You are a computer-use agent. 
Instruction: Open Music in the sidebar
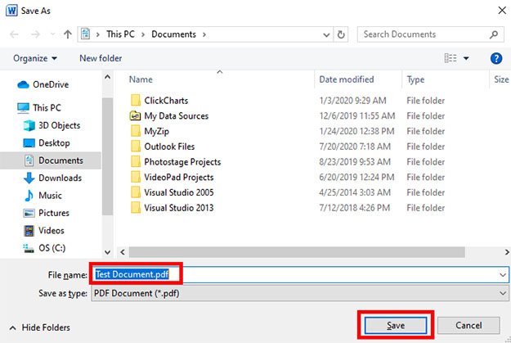click(x=43, y=196)
